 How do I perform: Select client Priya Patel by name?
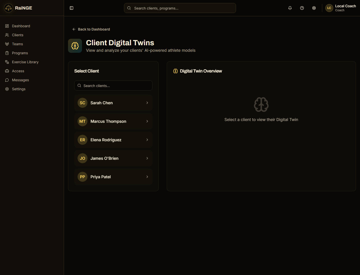coord(100,177)
